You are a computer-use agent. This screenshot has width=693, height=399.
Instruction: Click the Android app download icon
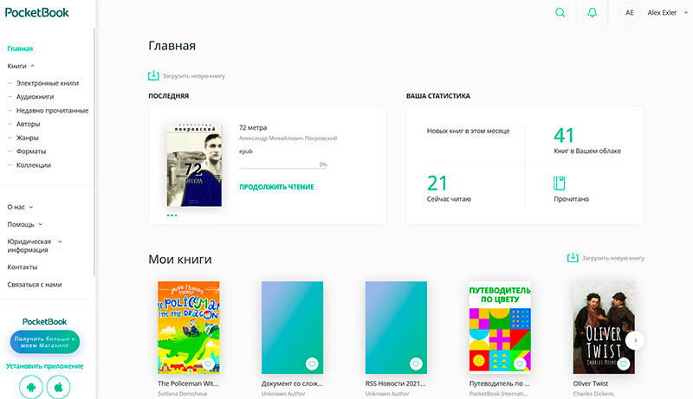click(x=31, y=387)
